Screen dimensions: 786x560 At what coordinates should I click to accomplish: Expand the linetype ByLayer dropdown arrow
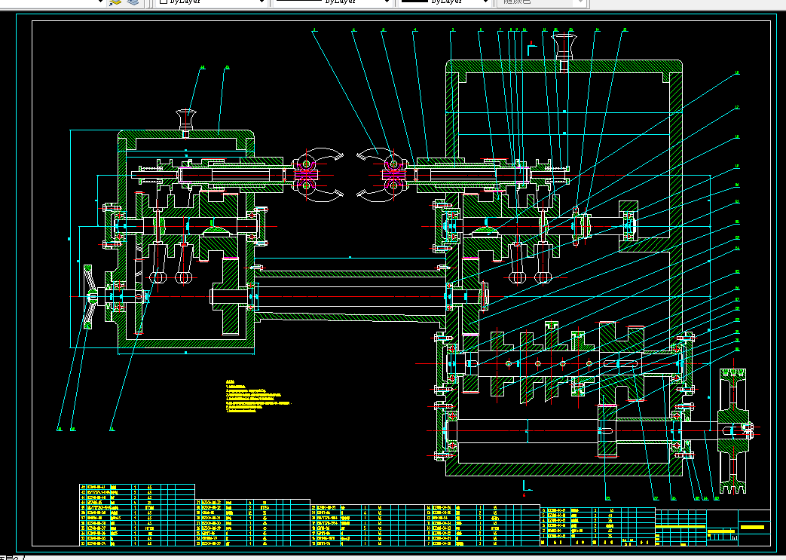coord(387,2)
